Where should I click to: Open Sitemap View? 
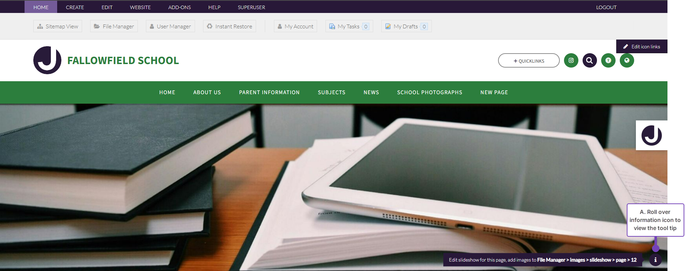(58, 26)
